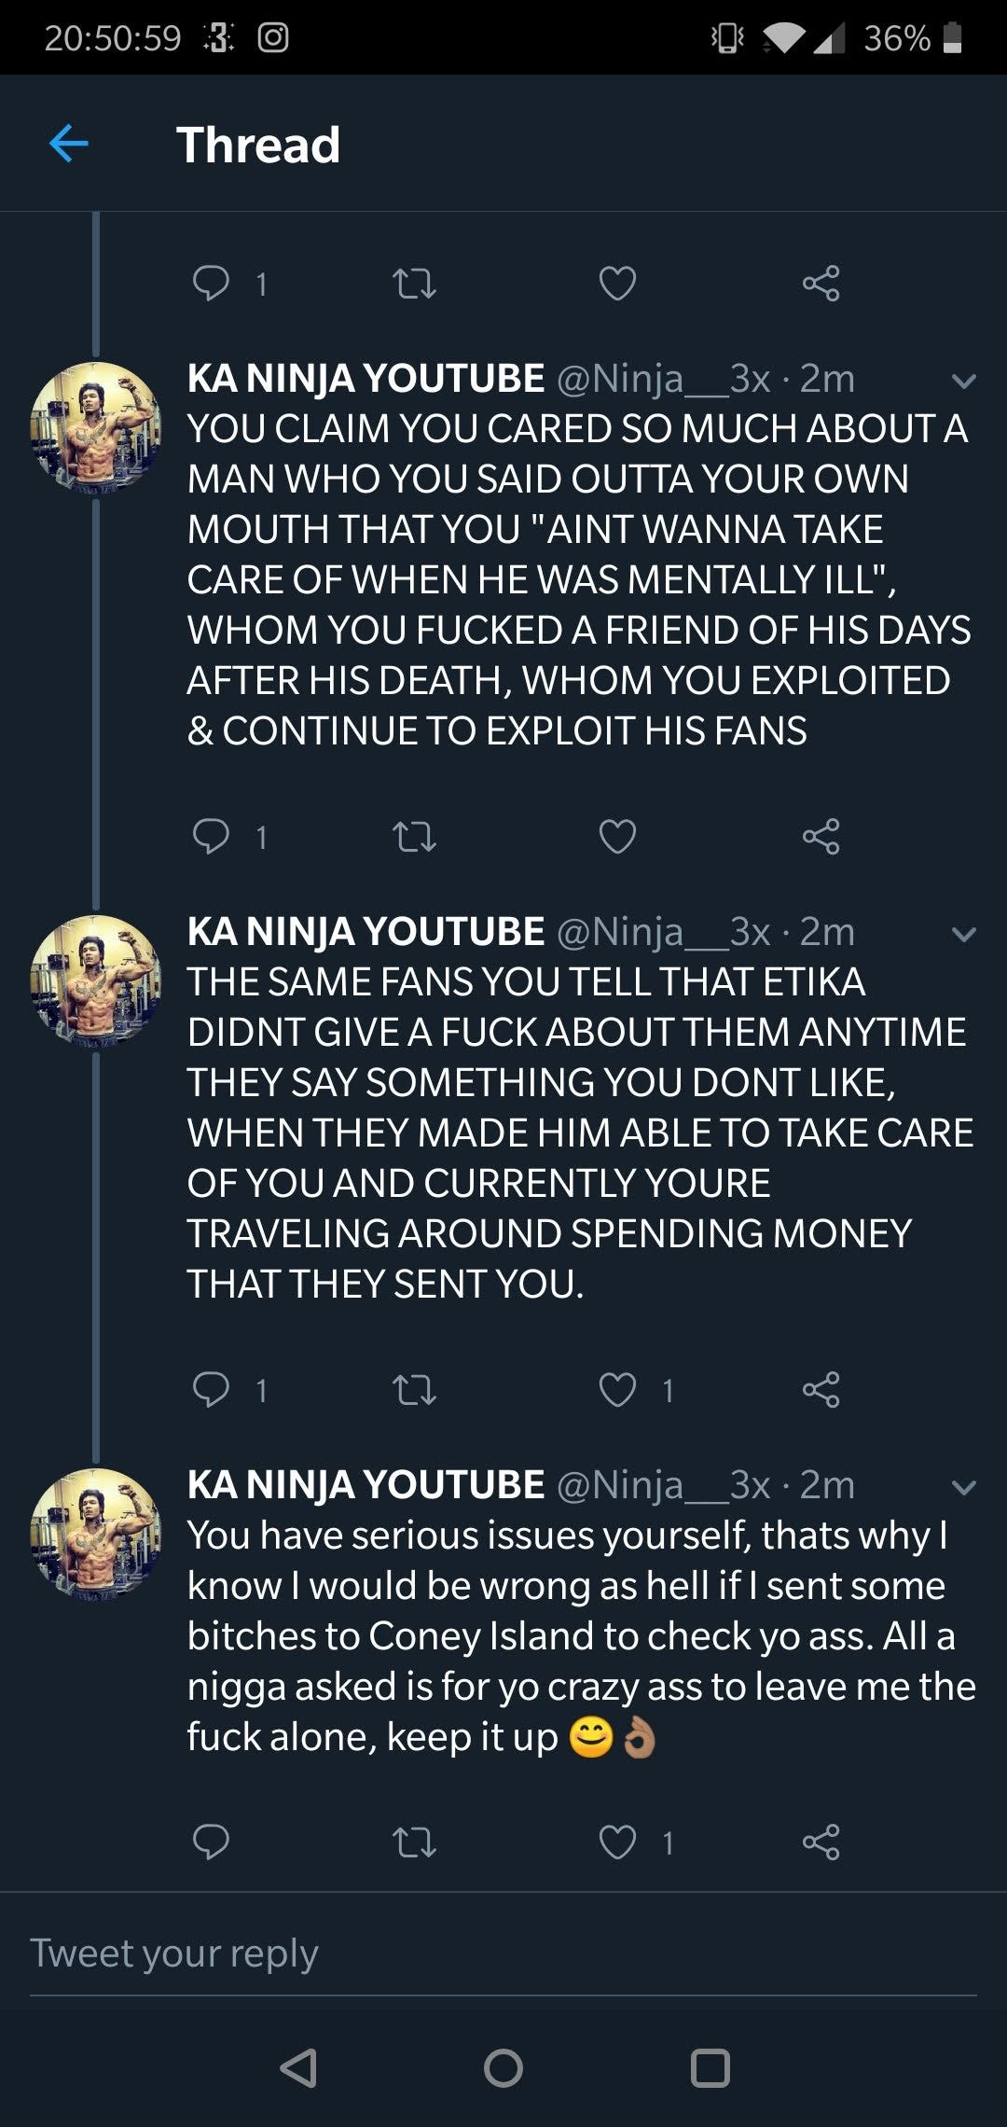Image resolution: width=1007 pixels, height=2127 pixels.
Task: Open KA NINJA YOUTUBE profile from first full tweet
Action: [x=366, y=378]
